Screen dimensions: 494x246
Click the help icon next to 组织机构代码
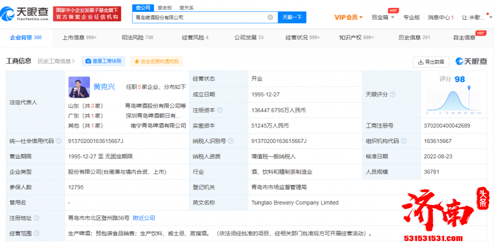(x=404, y=141)
